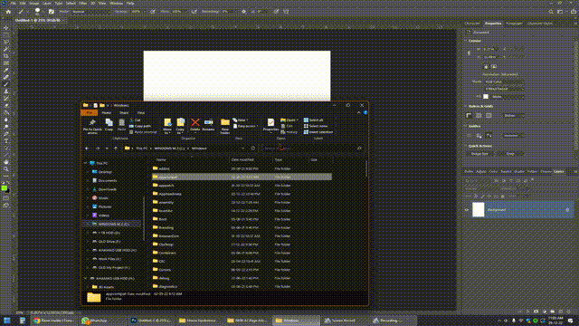Click the Explorer refresh button
This screenshot has width=579, height=326.
pos(253,149)
